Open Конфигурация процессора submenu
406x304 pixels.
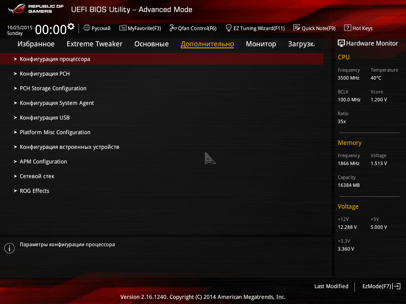tap(162, 59)
